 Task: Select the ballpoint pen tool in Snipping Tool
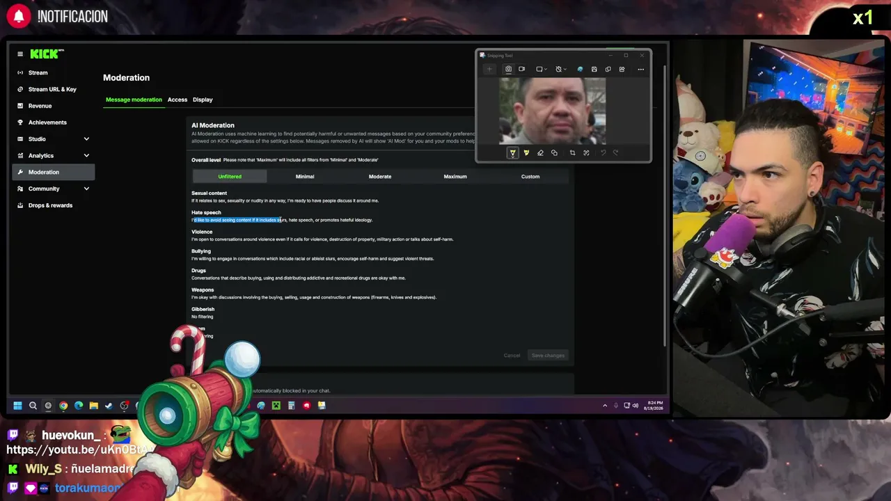513,153
